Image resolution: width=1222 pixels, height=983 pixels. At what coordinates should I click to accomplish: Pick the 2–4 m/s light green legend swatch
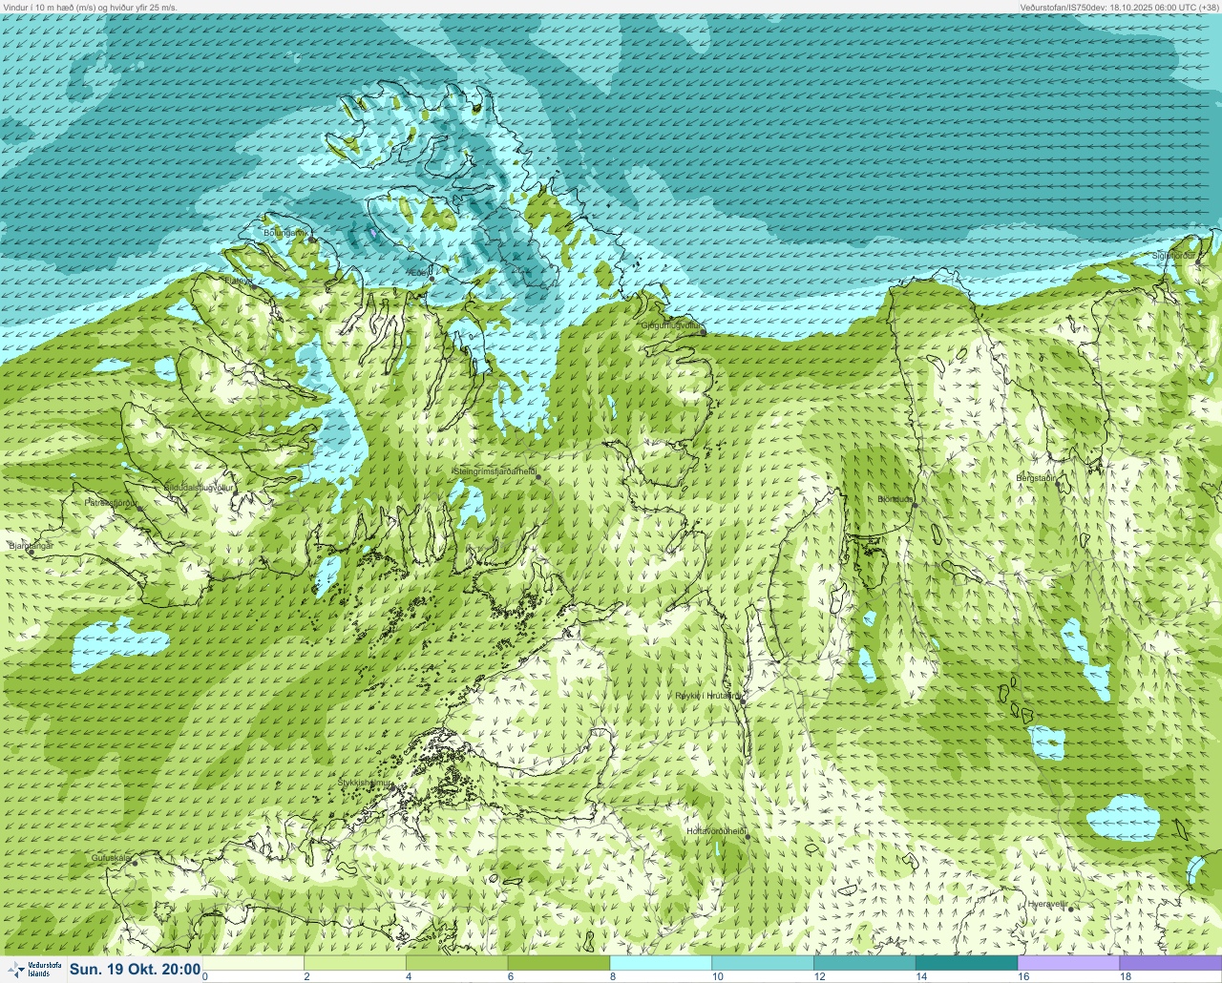(355, 963)
